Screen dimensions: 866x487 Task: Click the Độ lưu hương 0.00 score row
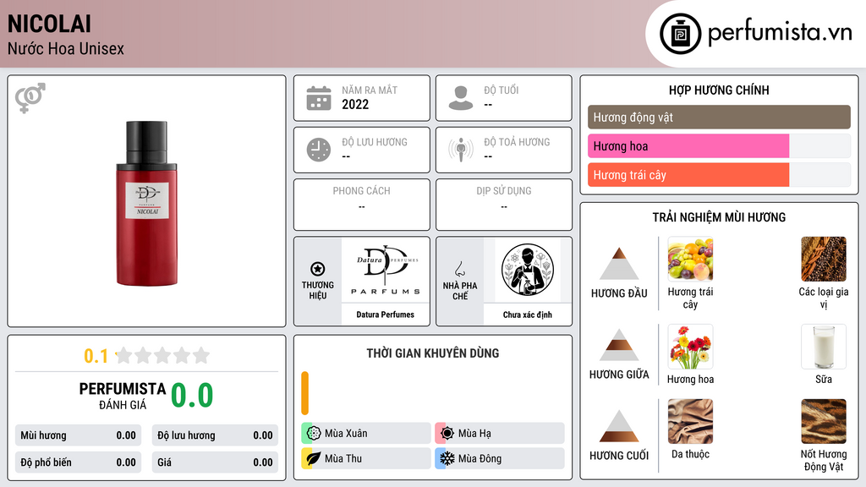pyautogui.click(x=215, y=435)
